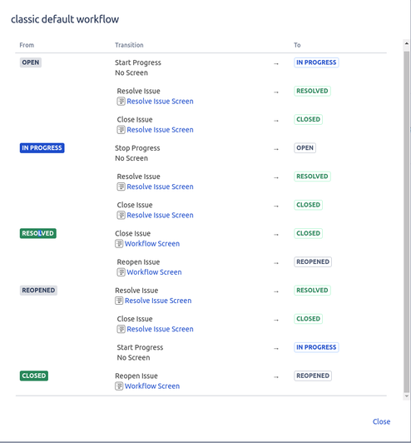Image resolution: width=411 pixels, height=443 pixels.
Task: Click REOPENED target of Resolved's Reopen Issue
Action: point(313,261)
